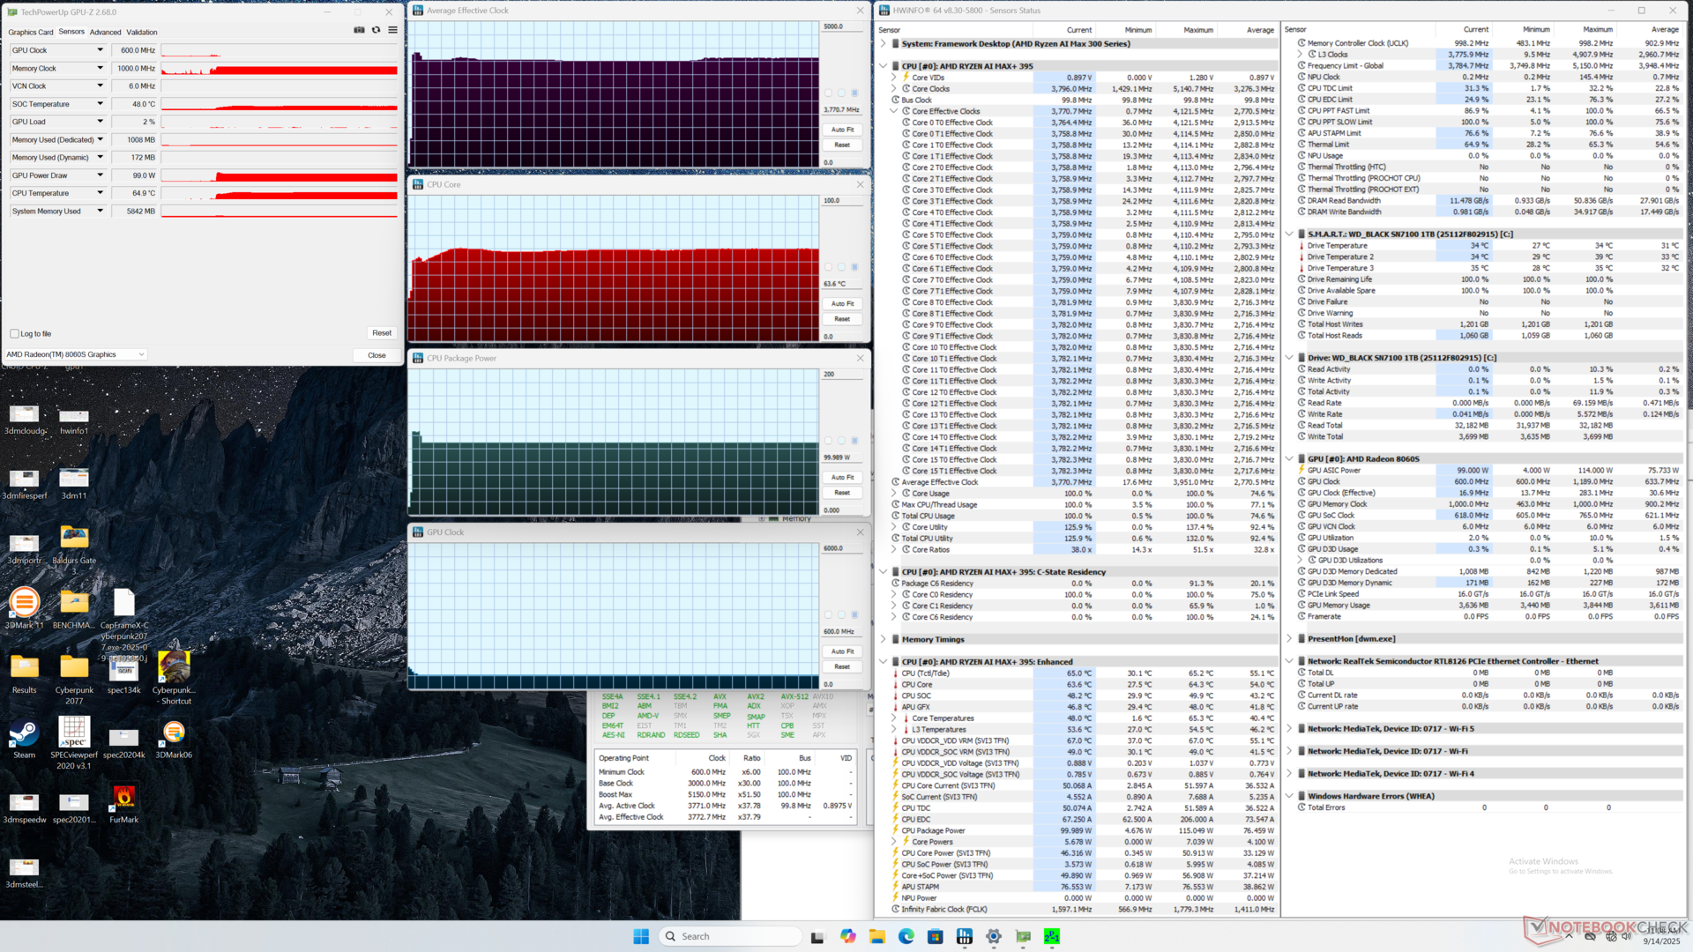Collapse the CPU C-State Residency section

click(x=884, y=572)
